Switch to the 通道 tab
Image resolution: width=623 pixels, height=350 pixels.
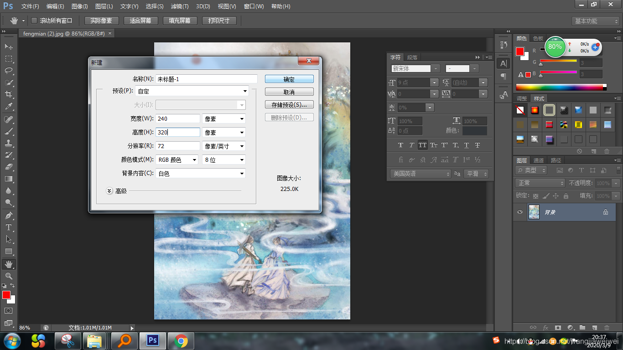coord(539,160)
